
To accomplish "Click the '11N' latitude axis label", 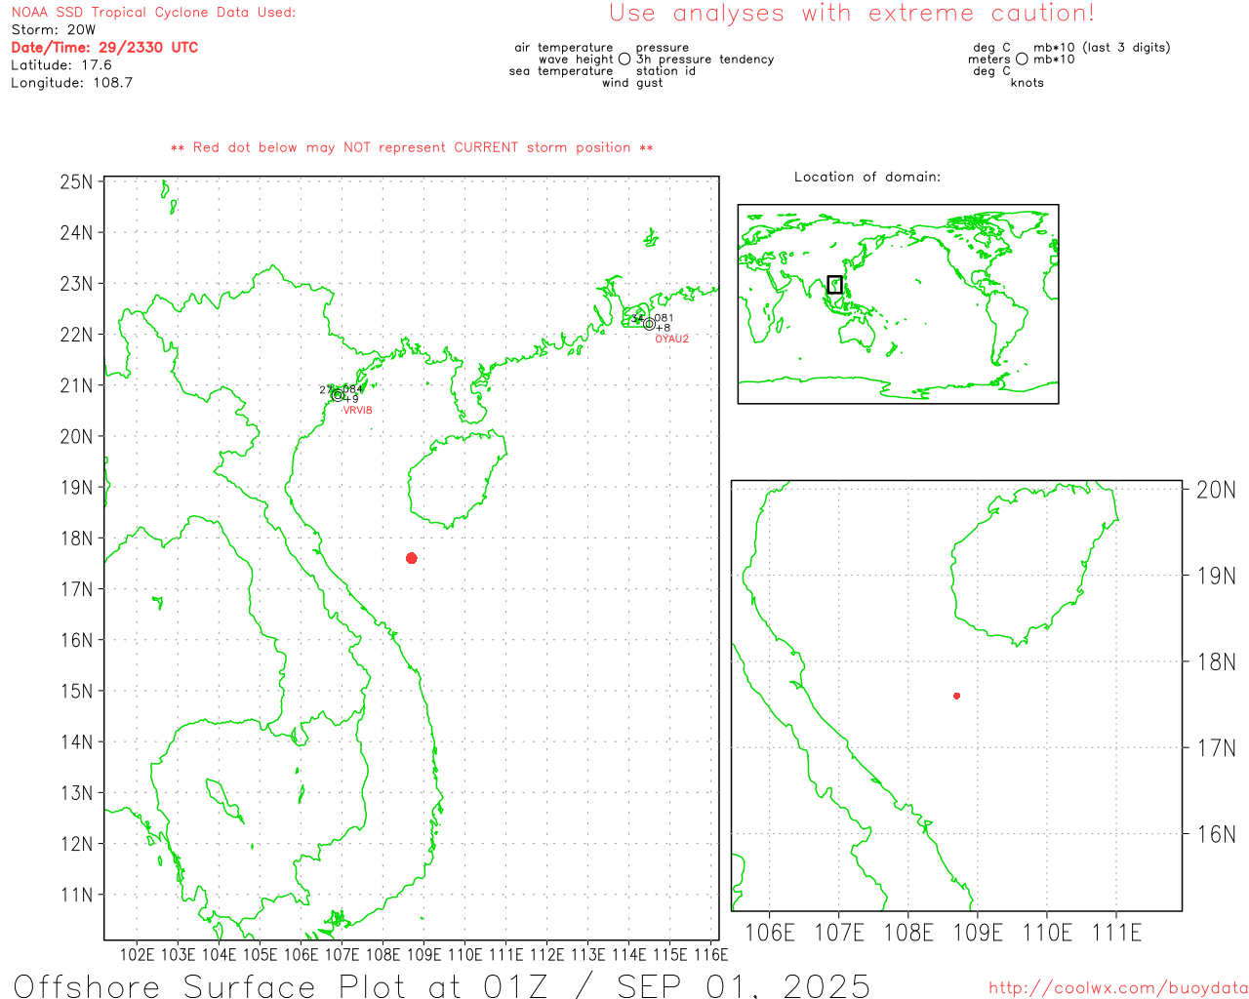I will (x=77, y=895).
